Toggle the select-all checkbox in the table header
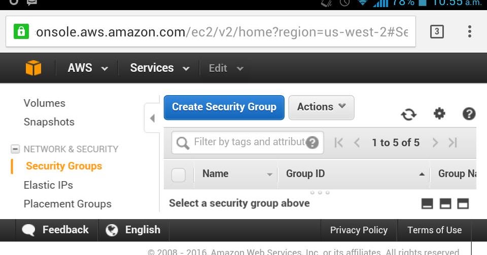 pyautogui.click(x=179, y=175)
